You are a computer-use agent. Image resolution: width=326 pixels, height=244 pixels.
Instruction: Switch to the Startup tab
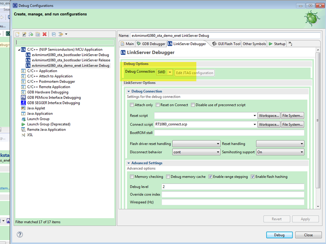coord(277,44)
